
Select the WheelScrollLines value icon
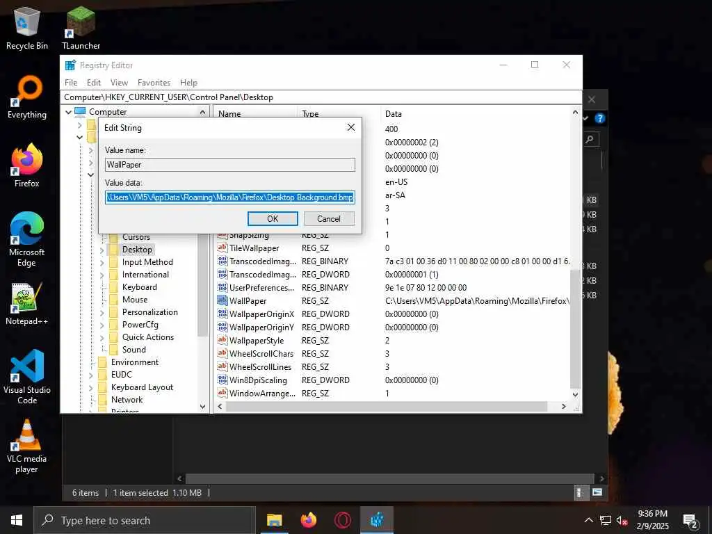point(222,366)
